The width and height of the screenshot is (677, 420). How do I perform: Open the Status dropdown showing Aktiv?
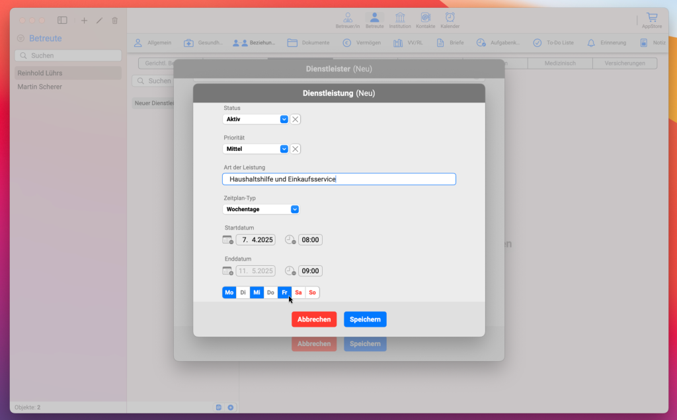256,119
